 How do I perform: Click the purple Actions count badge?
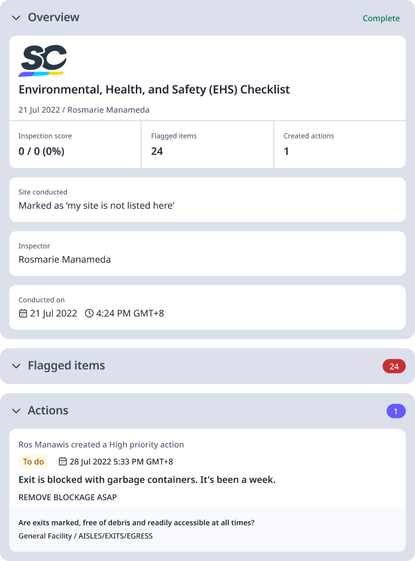coord(396,411)
